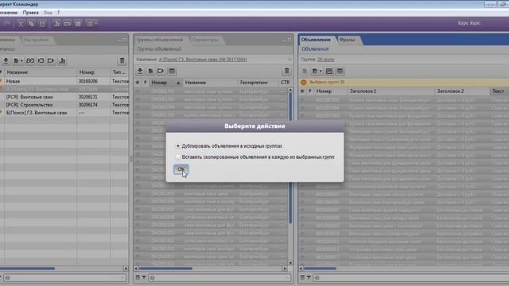This screenshot has height=286, width=509.
Task: Click add campaign icon in left panel
Action: point(16,60)
